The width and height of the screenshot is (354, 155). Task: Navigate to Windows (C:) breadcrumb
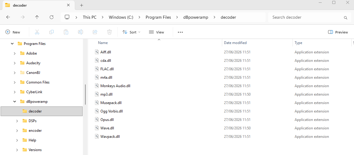(121, 17)
